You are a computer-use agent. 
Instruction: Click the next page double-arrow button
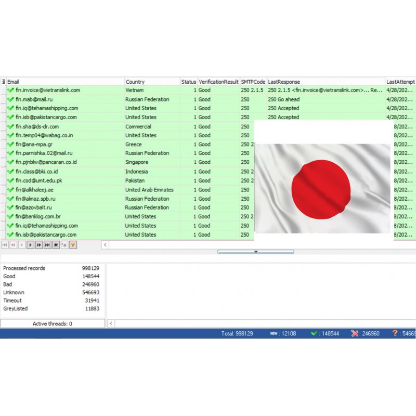coord(39,245)
